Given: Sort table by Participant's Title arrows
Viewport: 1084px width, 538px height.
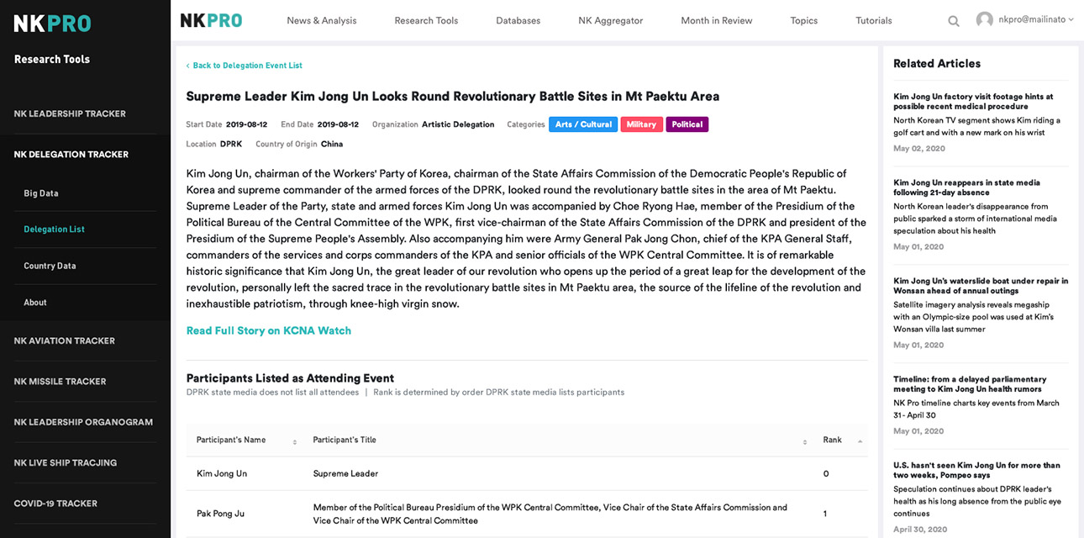Looking at the screenshot, I should pos(805,441).
